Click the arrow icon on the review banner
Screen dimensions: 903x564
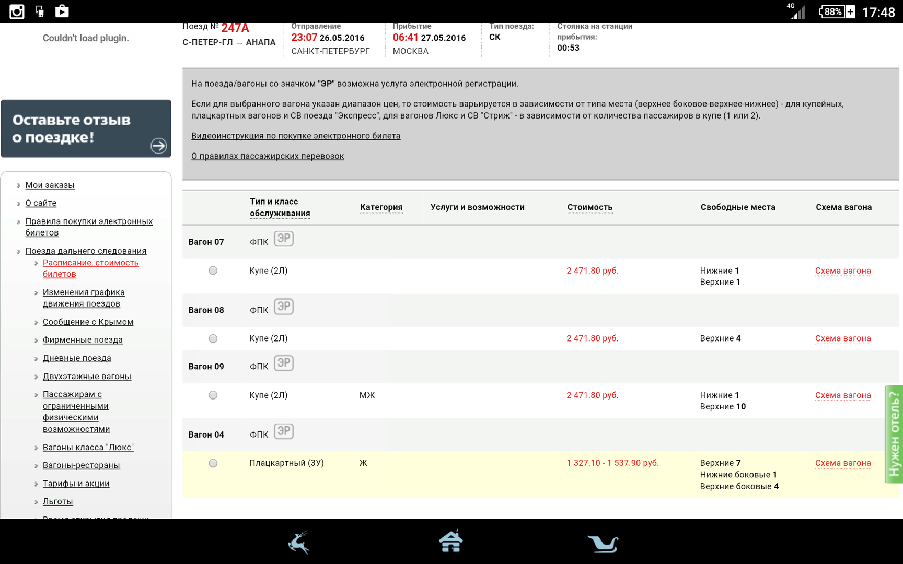coord(158,146)
